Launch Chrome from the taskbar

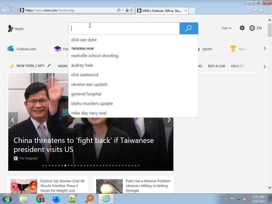(40, 199)
